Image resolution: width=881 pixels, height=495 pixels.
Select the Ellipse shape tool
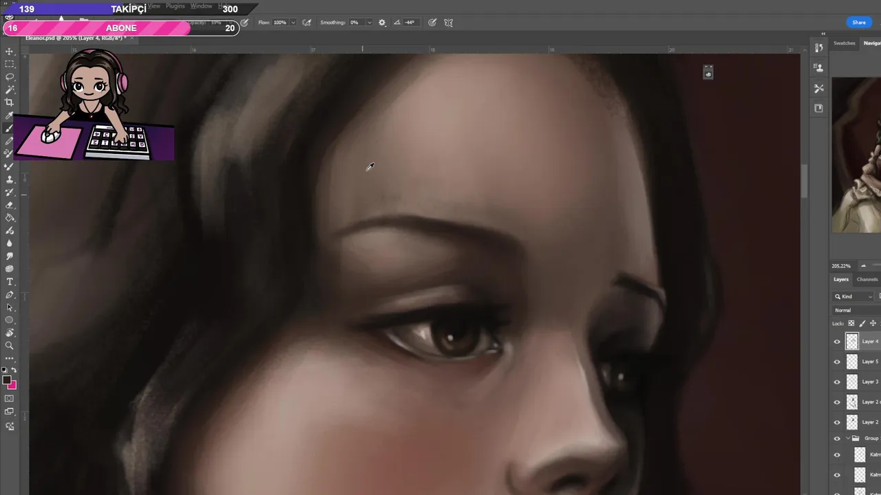tap(10, 320)
